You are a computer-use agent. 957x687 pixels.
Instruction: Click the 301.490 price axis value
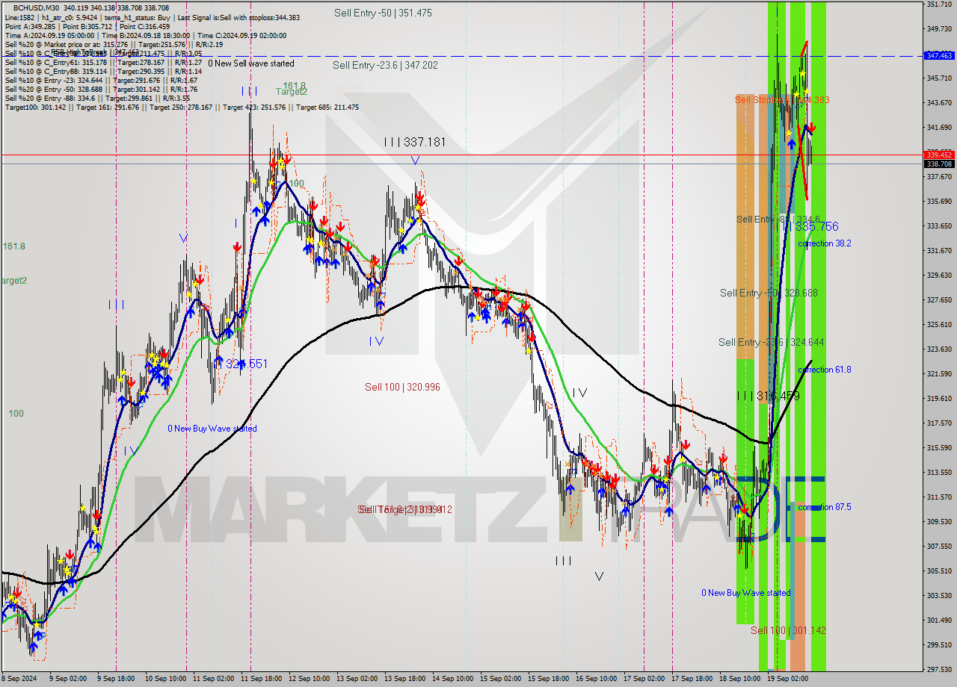[938, 620]
